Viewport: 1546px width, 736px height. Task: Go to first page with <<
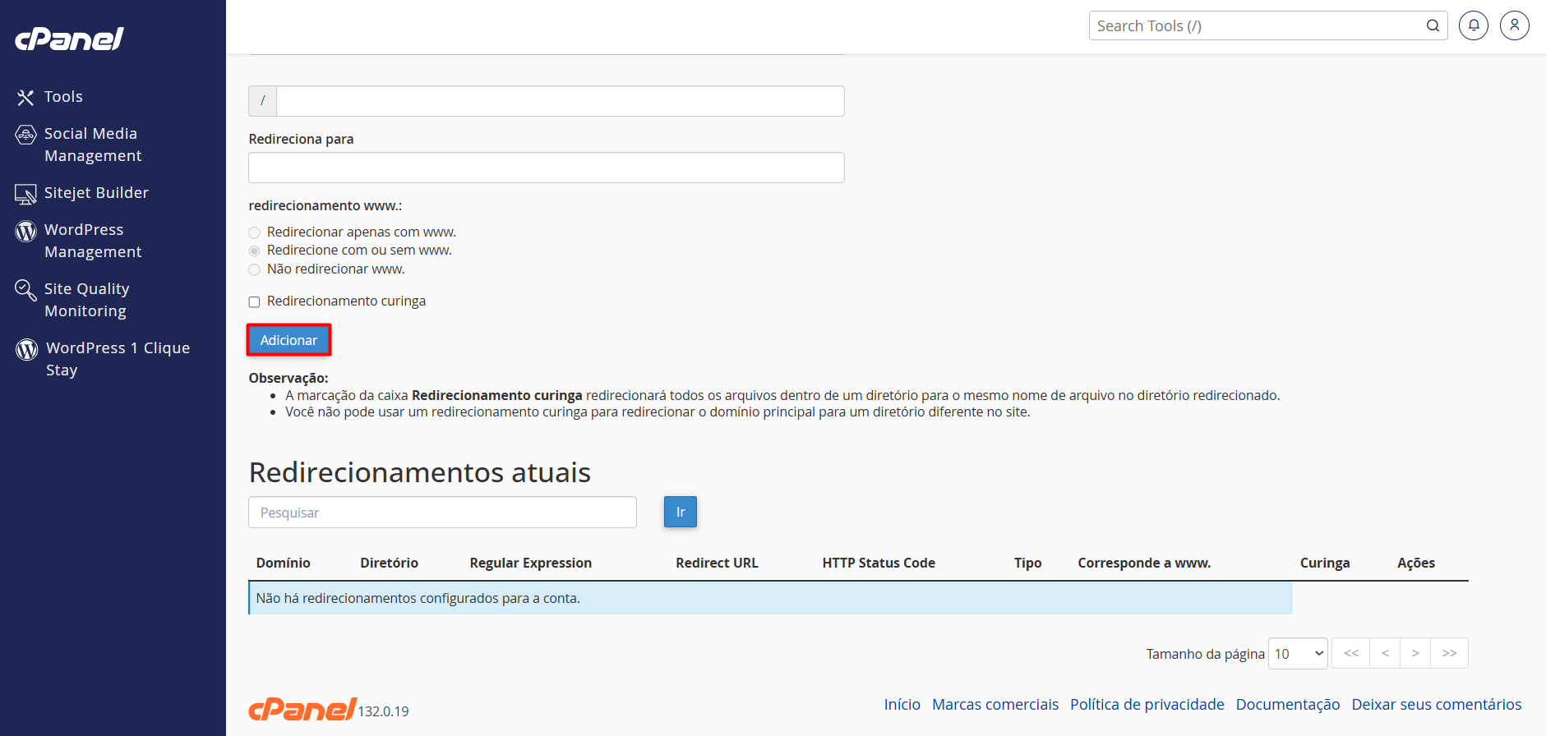pyautogui.click(x=1351, y=653)
